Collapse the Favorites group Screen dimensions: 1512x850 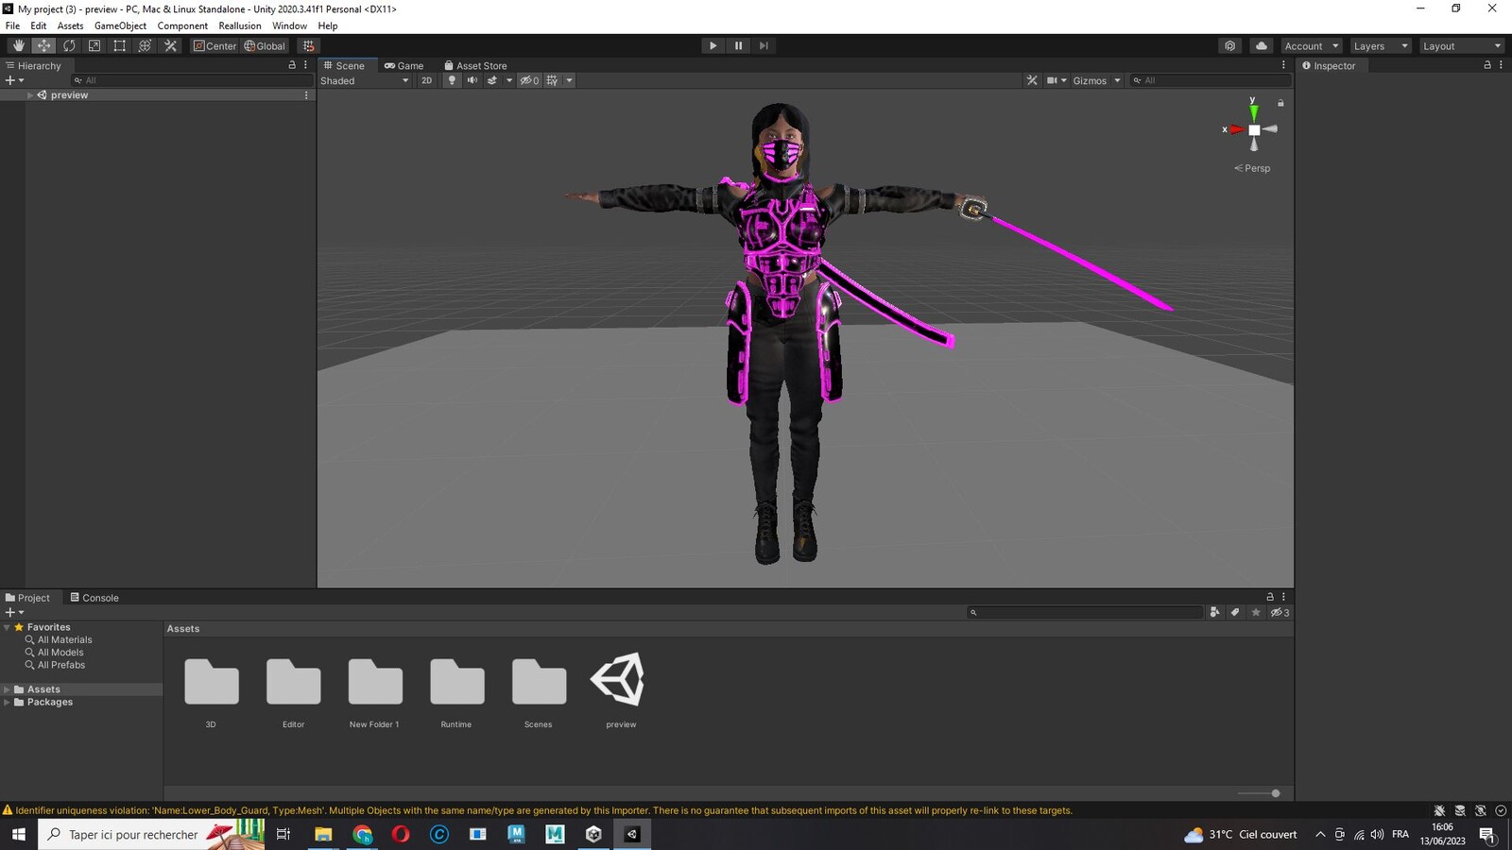pyautogui.click(x=8, y=627)
